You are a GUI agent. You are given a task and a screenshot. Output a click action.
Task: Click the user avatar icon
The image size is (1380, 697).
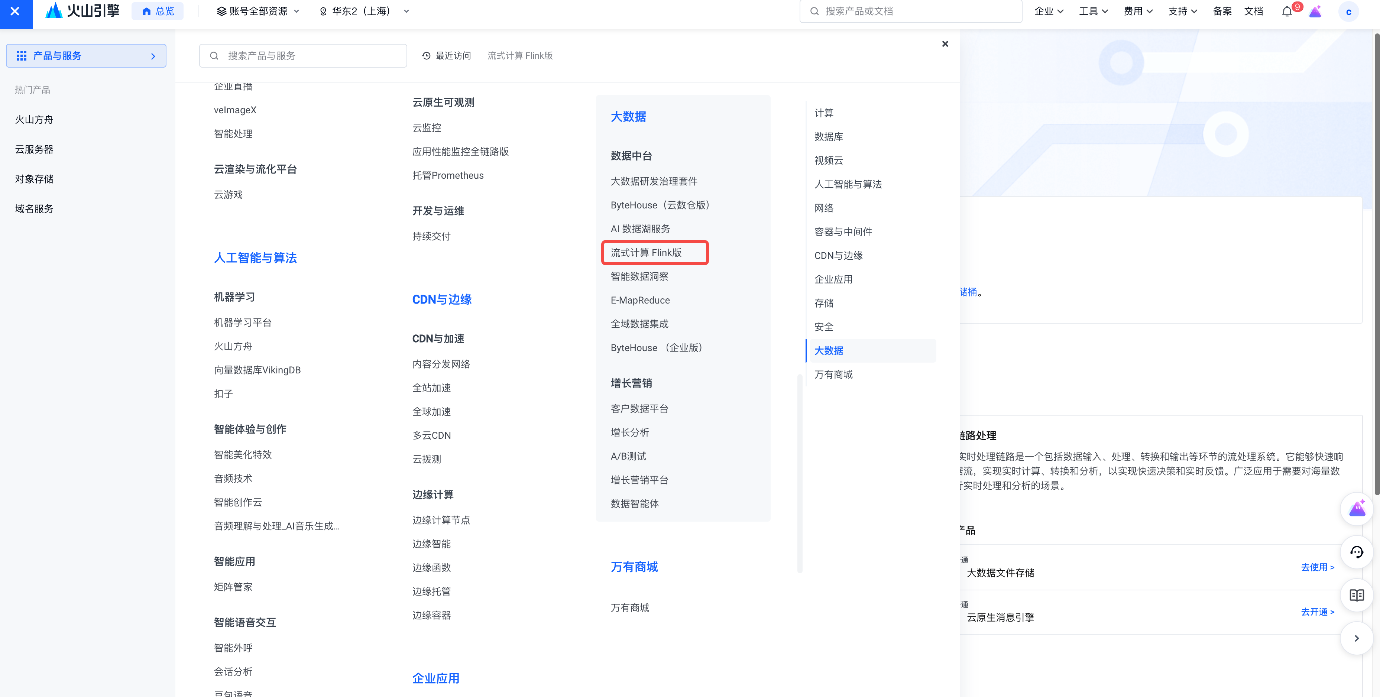pyautogui.click(x=1348, y=11)
